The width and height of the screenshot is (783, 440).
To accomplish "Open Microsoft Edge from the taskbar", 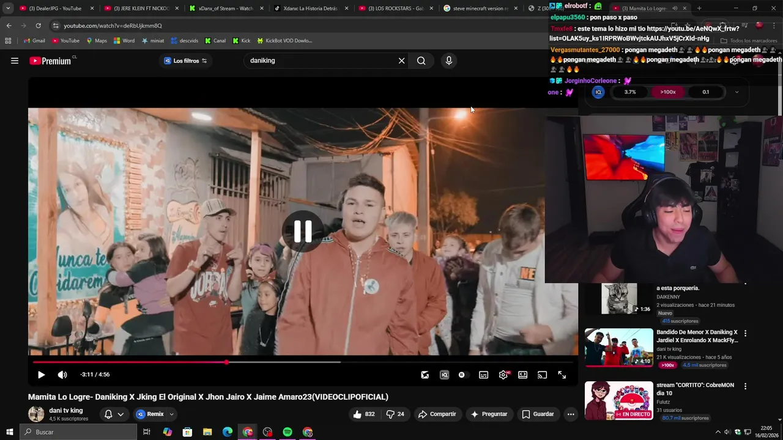I will pos(228,432).
